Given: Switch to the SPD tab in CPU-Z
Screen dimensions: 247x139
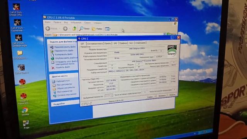Looking at the screenshot, I should pyautogui.click(x=115, y=43).
